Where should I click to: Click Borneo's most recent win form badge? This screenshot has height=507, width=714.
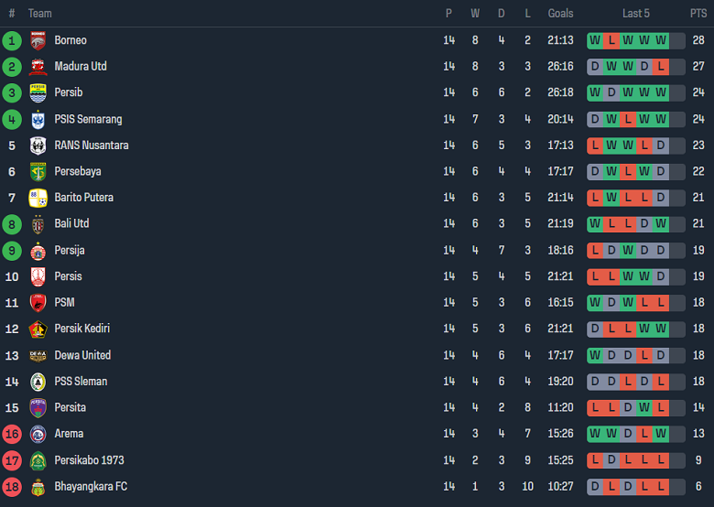coord(661,40)
